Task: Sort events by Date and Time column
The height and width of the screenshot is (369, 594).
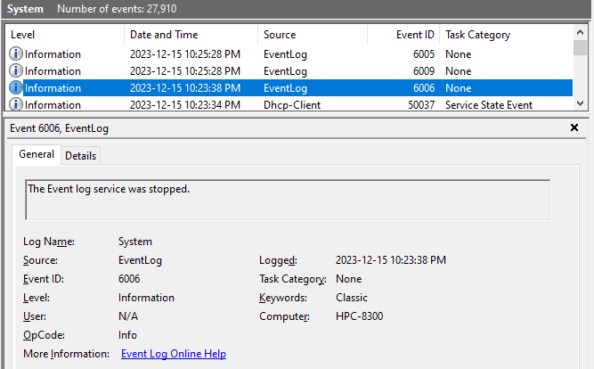Action: (189, 35)
